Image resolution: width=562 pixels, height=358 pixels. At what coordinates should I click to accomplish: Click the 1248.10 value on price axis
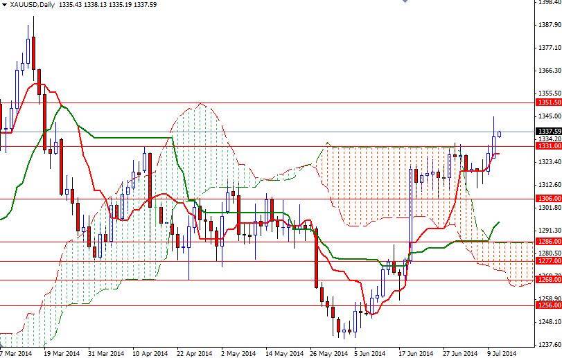(550, 321)
